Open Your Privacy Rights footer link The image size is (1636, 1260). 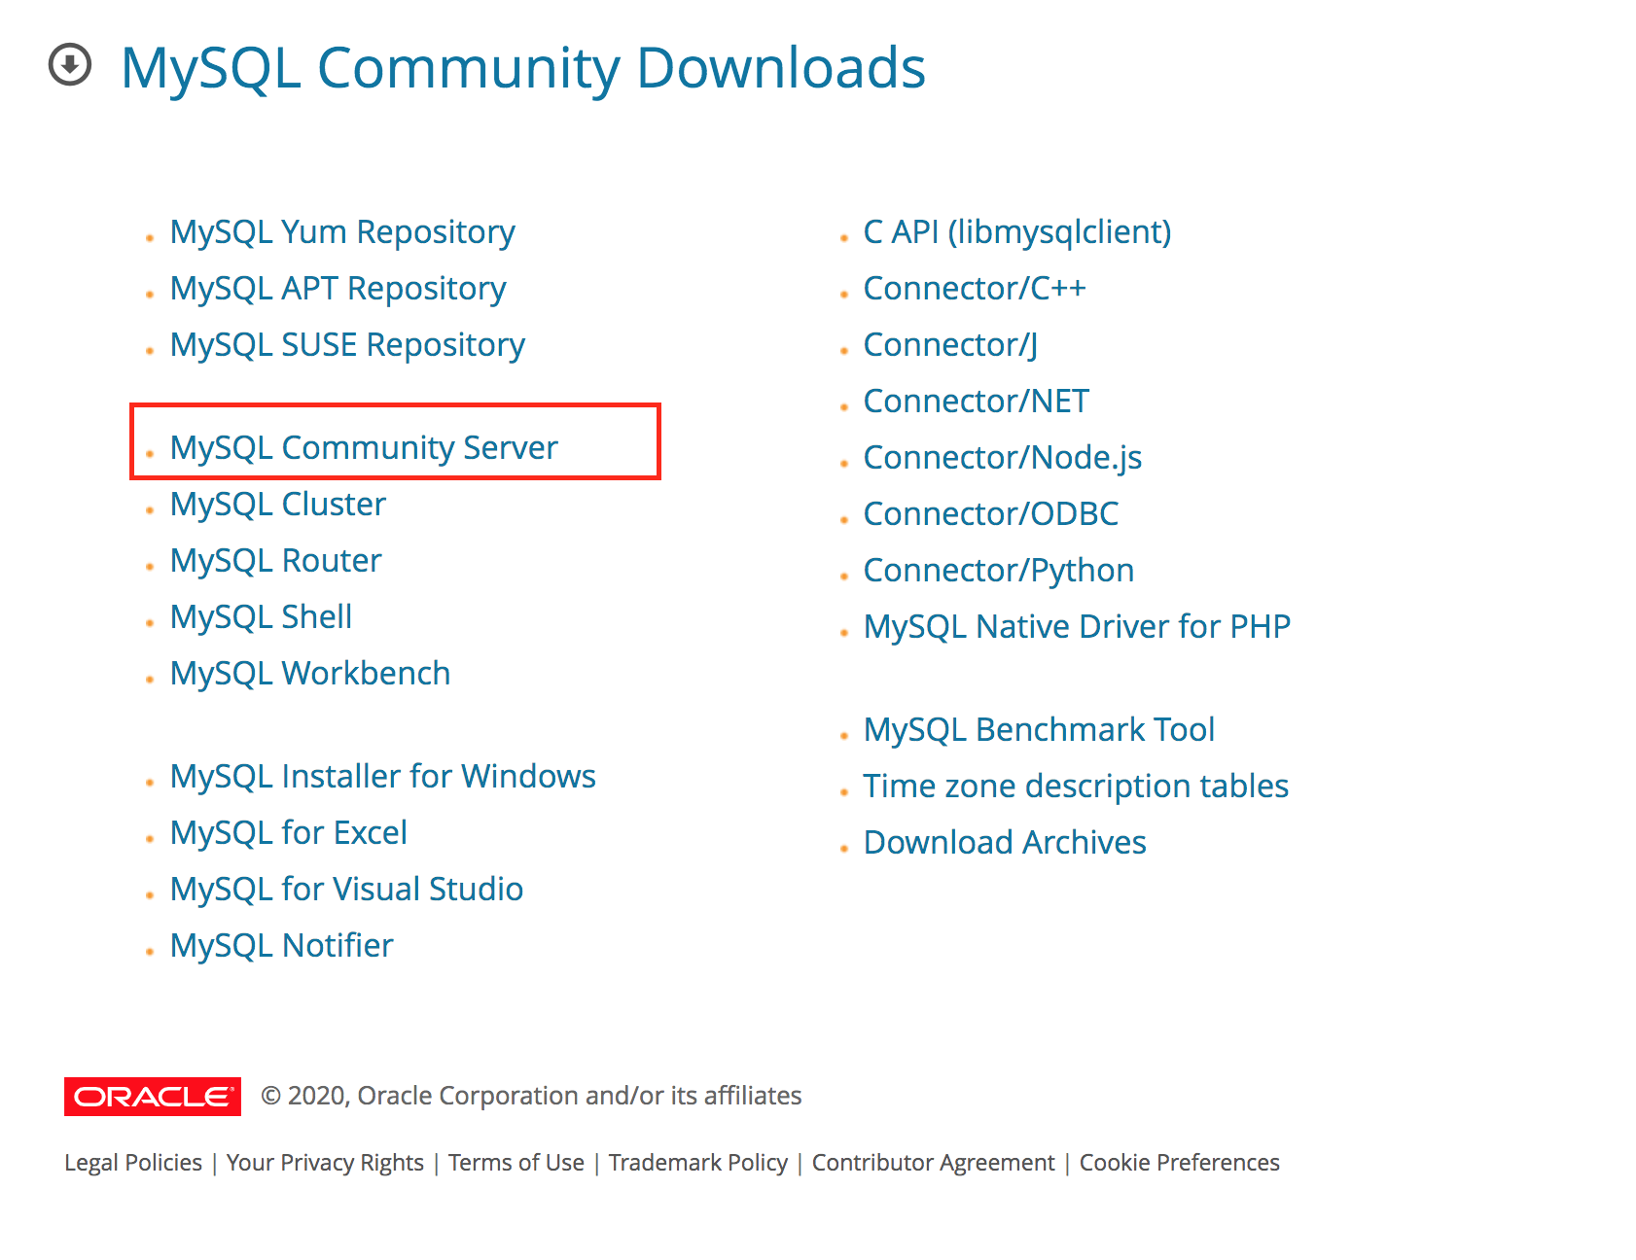[x=325, y=1163]
